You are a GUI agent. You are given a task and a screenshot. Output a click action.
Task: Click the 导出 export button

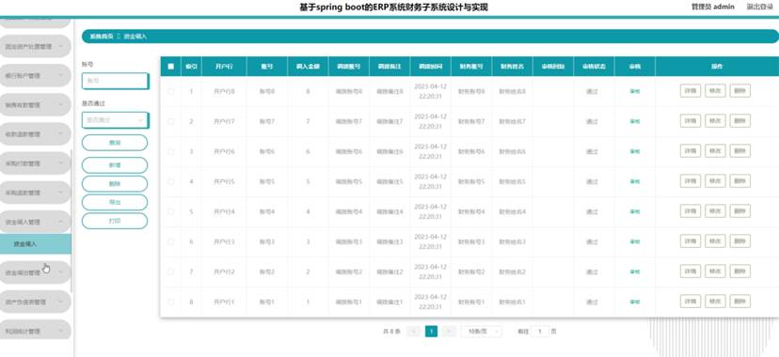tap(115, 202)
